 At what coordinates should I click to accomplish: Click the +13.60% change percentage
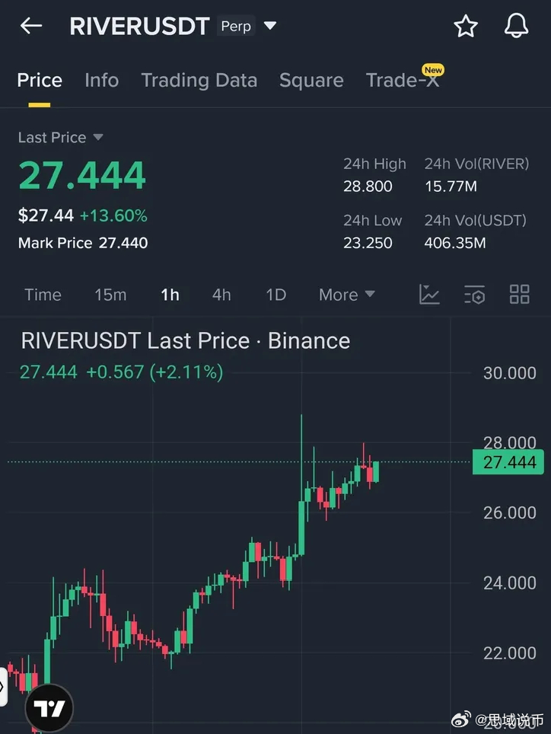113,215
